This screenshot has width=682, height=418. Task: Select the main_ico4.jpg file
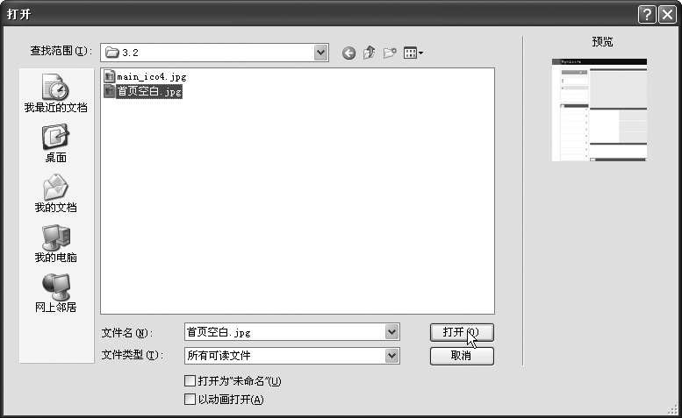[x=151, y=76]
